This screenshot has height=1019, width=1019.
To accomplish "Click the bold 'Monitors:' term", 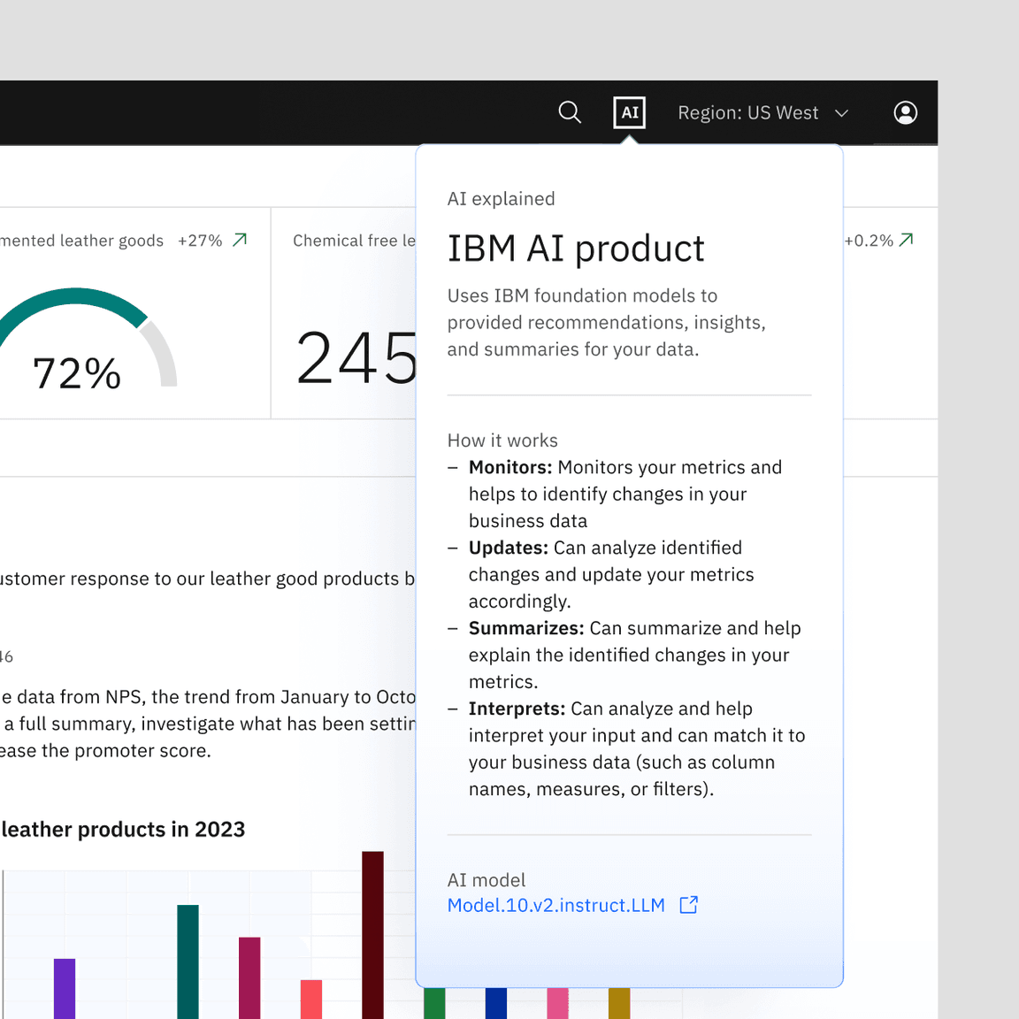I will pos(510,467).
